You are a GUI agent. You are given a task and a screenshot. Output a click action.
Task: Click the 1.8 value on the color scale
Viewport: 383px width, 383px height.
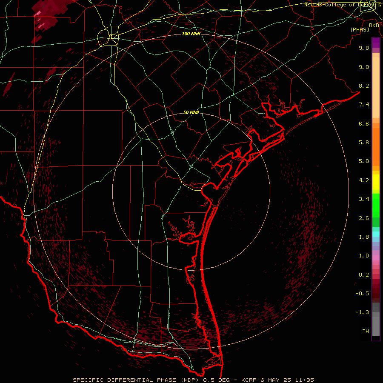tap(364, 237)
